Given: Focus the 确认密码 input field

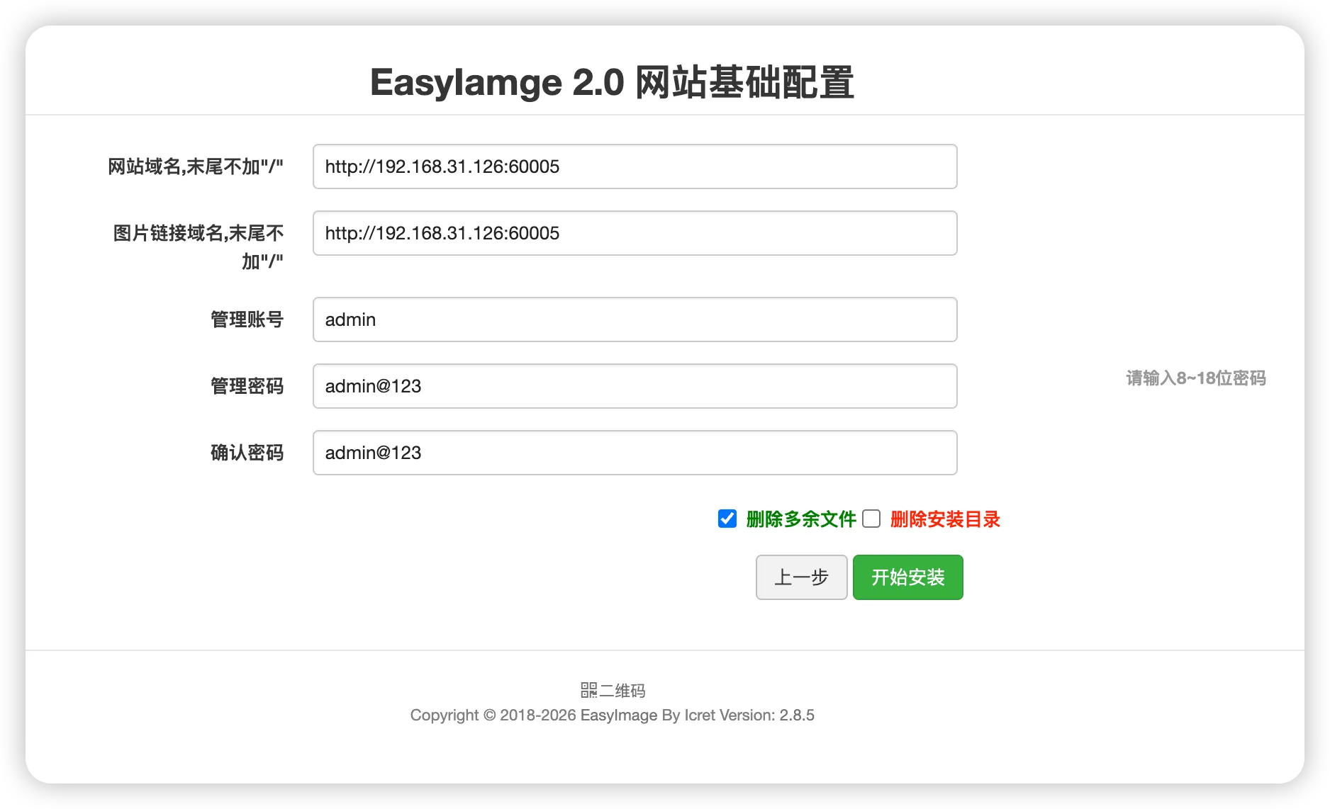Looking at the screenshot, I should coord(635,453).
